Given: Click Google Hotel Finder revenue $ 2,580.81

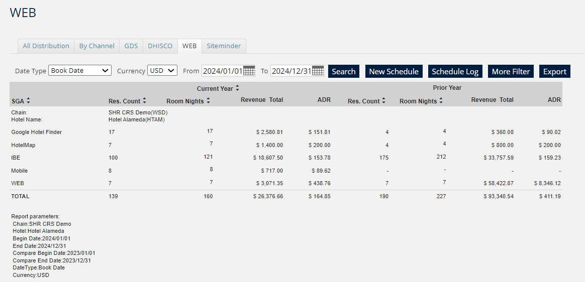Looking at the screenshot, I should pos(269,132).
